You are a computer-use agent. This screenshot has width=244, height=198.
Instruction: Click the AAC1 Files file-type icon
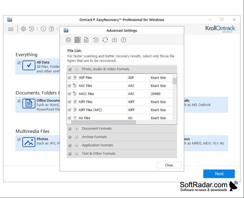coord(75,94)
